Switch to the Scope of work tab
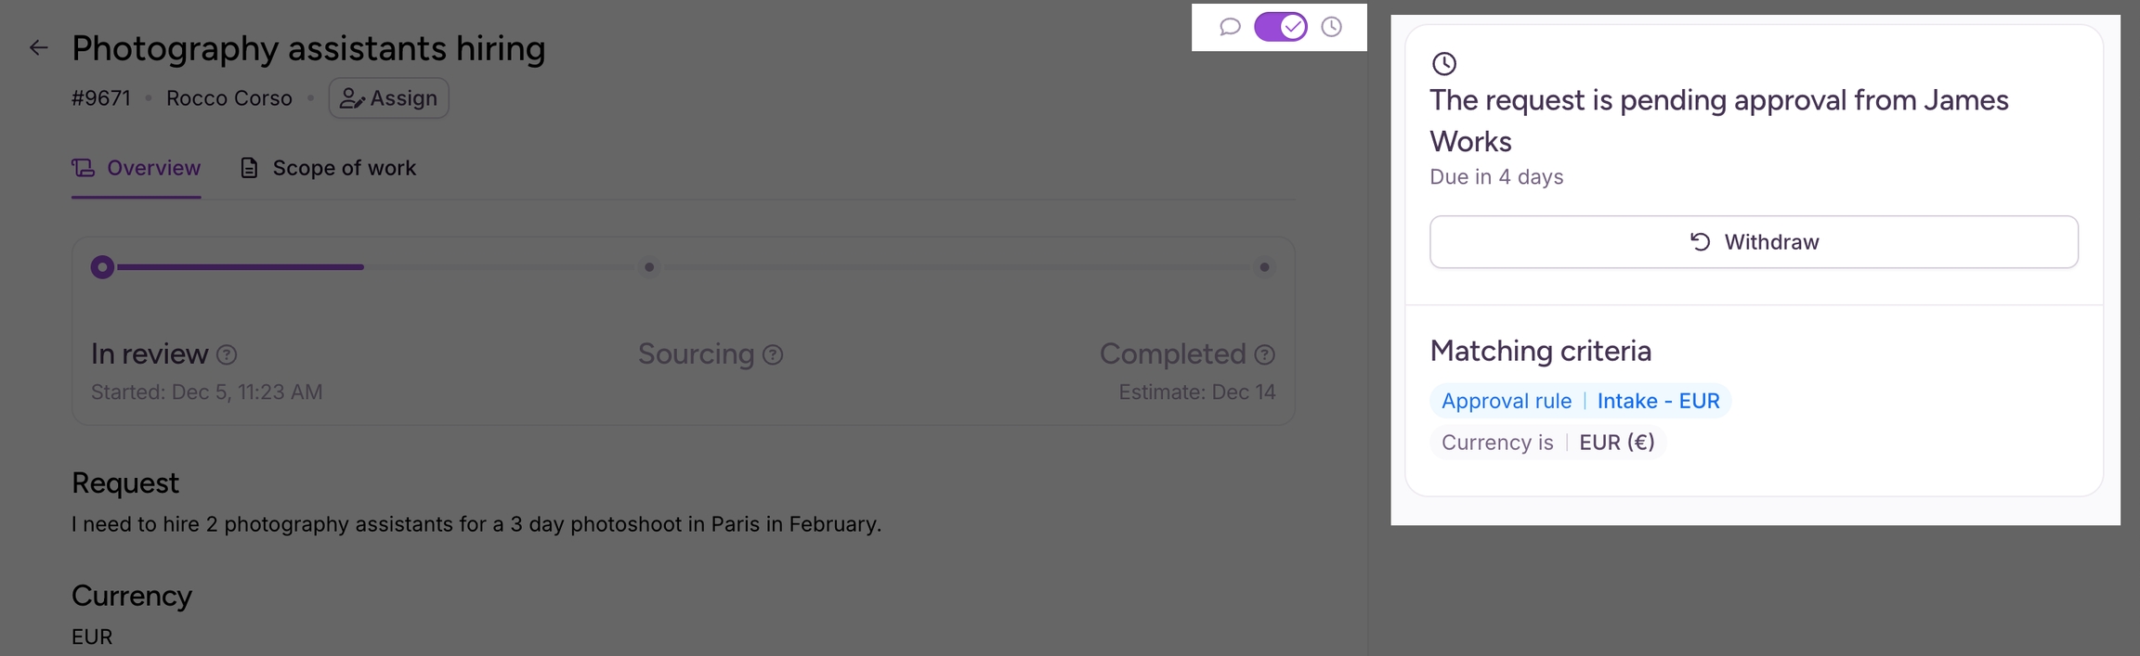This screenshot has height=656, width=2140. tap(328, 168)
